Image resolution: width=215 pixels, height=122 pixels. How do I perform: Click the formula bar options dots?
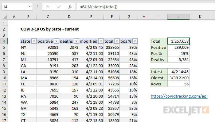coord(37,7)
